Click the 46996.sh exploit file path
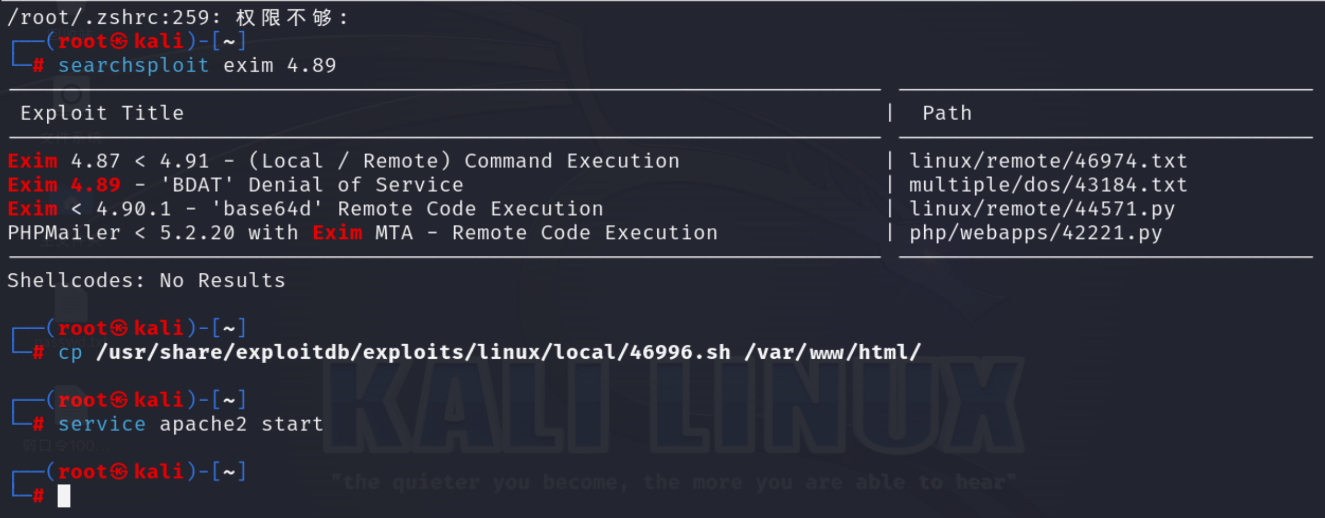 [413, 352]
